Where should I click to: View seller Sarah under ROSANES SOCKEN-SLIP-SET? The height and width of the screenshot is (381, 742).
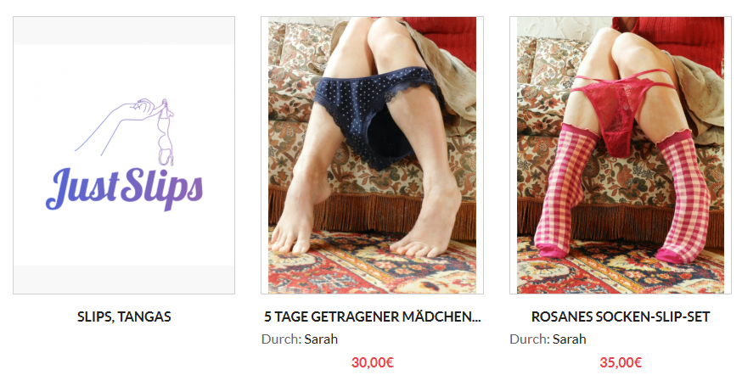(570, 339)
